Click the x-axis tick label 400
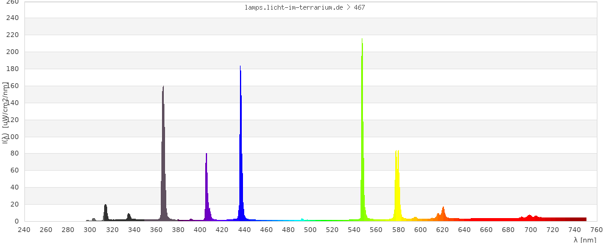The height and width of the screenshot is (243, 609). pos(200,230)
